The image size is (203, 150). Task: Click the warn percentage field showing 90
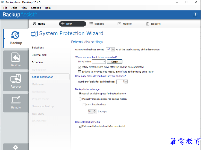(109, 50)
